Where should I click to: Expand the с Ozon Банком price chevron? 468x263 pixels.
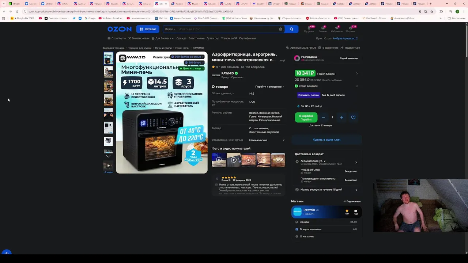[x=357, y=73]
